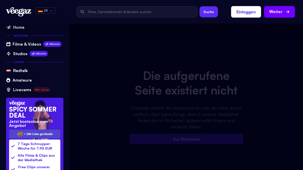The height and width of the screenshot is (170, 303).
Task: Click checkmark beside Alle Filme & Clips
Action: click(13, 158)
